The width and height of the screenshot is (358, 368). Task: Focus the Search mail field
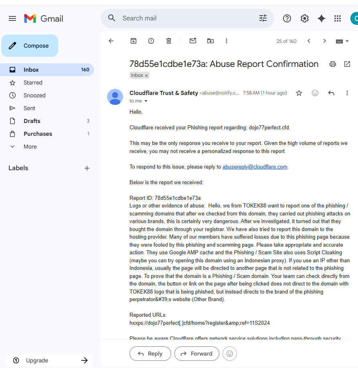pos(188,18)
